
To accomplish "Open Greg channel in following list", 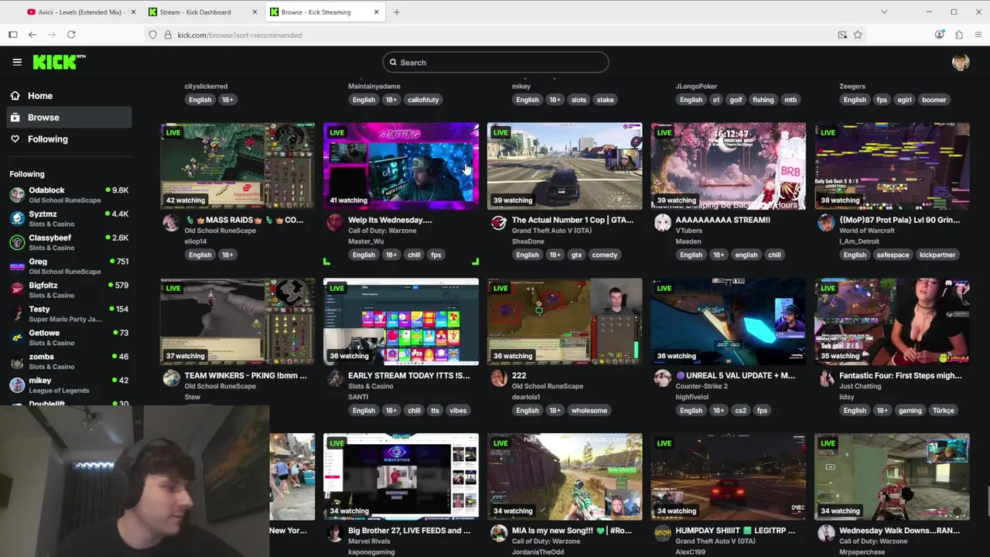I will point(69,266).
